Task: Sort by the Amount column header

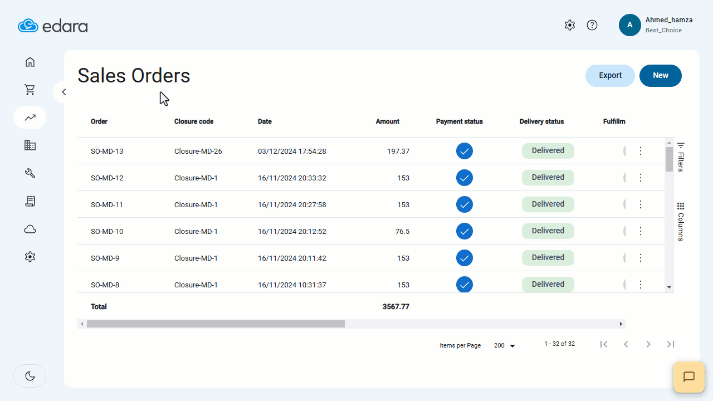Action: pyautogui.click(x=388, y=121)
